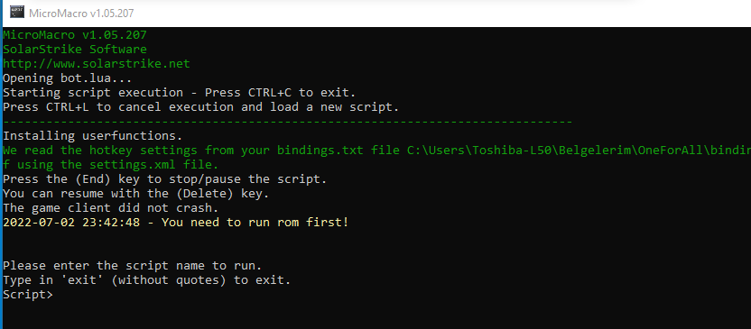Viewport: 751px width, 329px height.
Task: Click the 2022-07-02 23:42:48 timestamp
Action: click(x=71, y=223)
